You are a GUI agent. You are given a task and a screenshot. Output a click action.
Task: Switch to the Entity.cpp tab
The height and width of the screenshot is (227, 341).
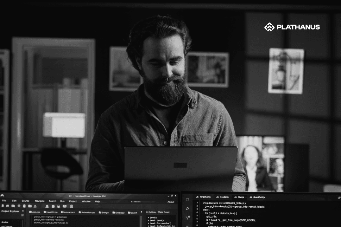click(x=119, y=213)
